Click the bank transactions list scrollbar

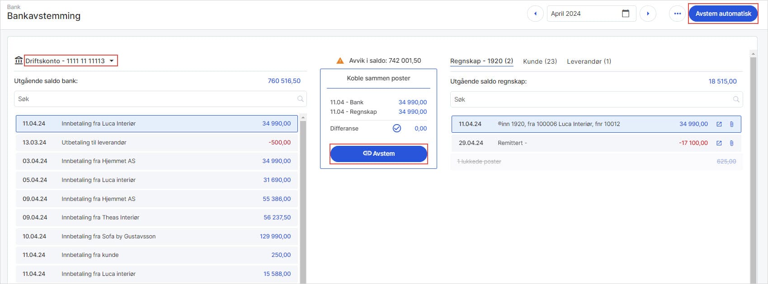[x=303, y=199]
